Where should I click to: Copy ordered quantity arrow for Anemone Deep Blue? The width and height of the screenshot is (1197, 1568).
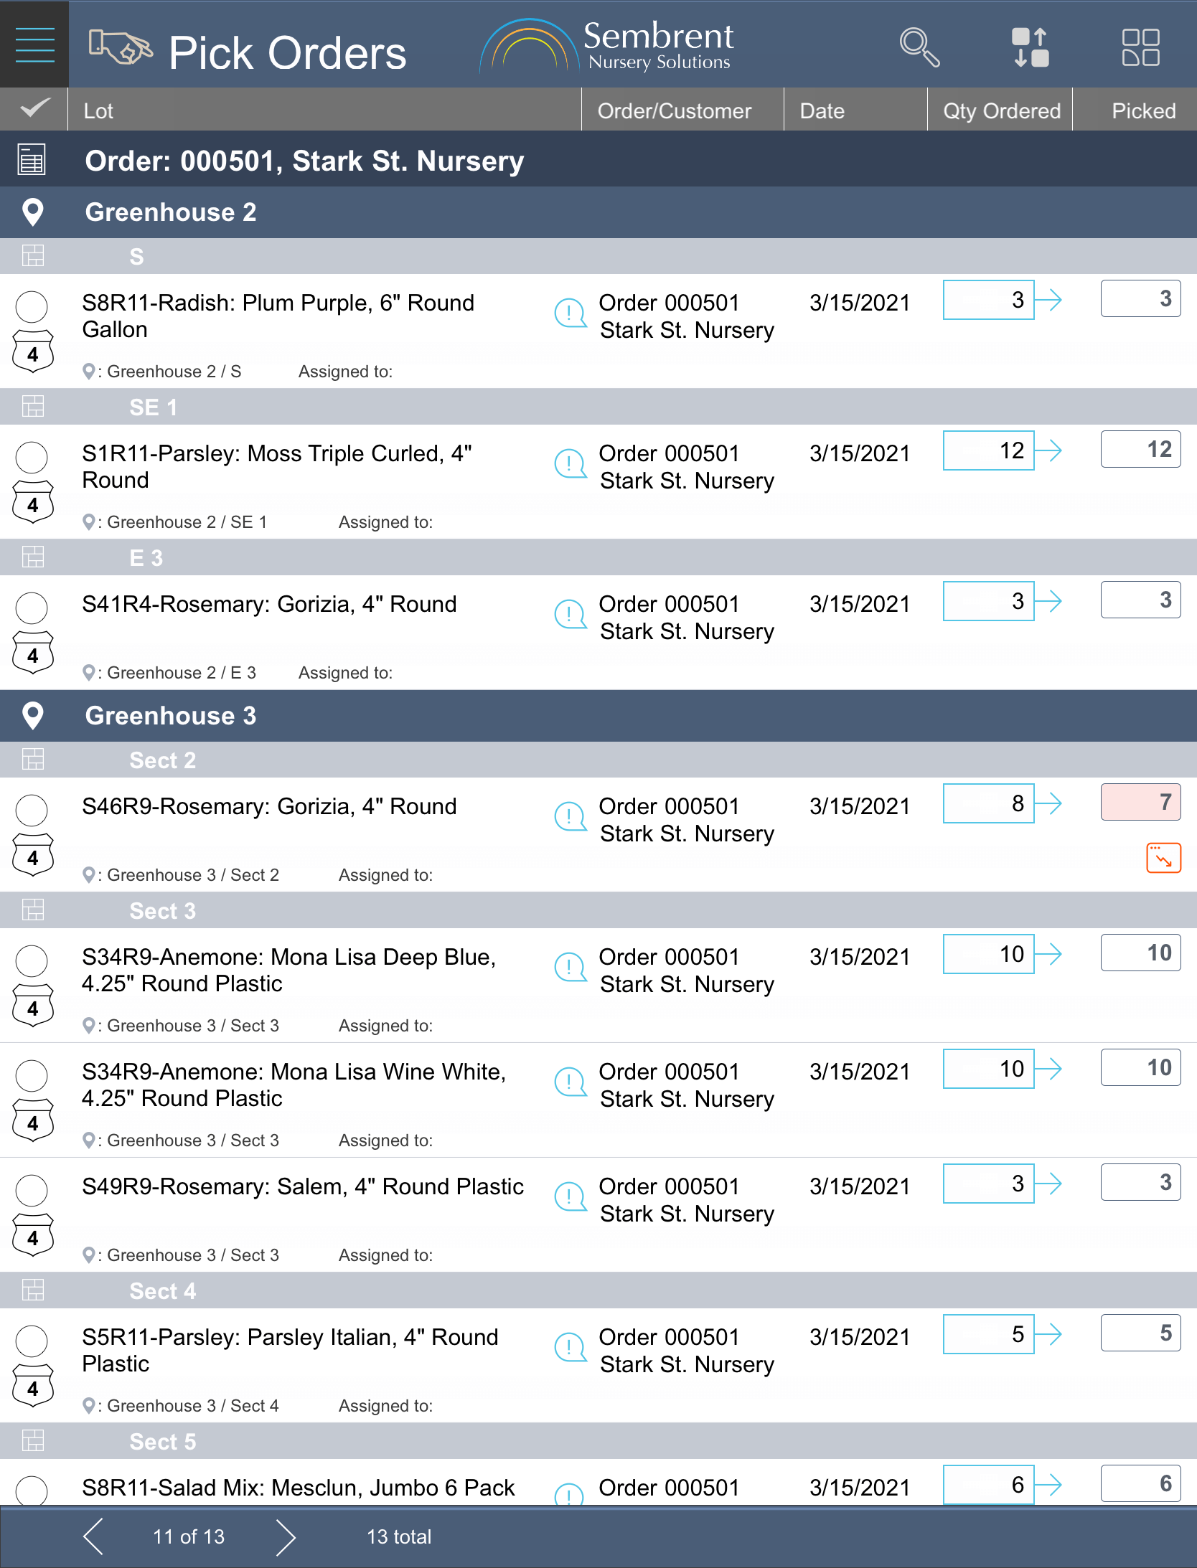coord(1048,954)
